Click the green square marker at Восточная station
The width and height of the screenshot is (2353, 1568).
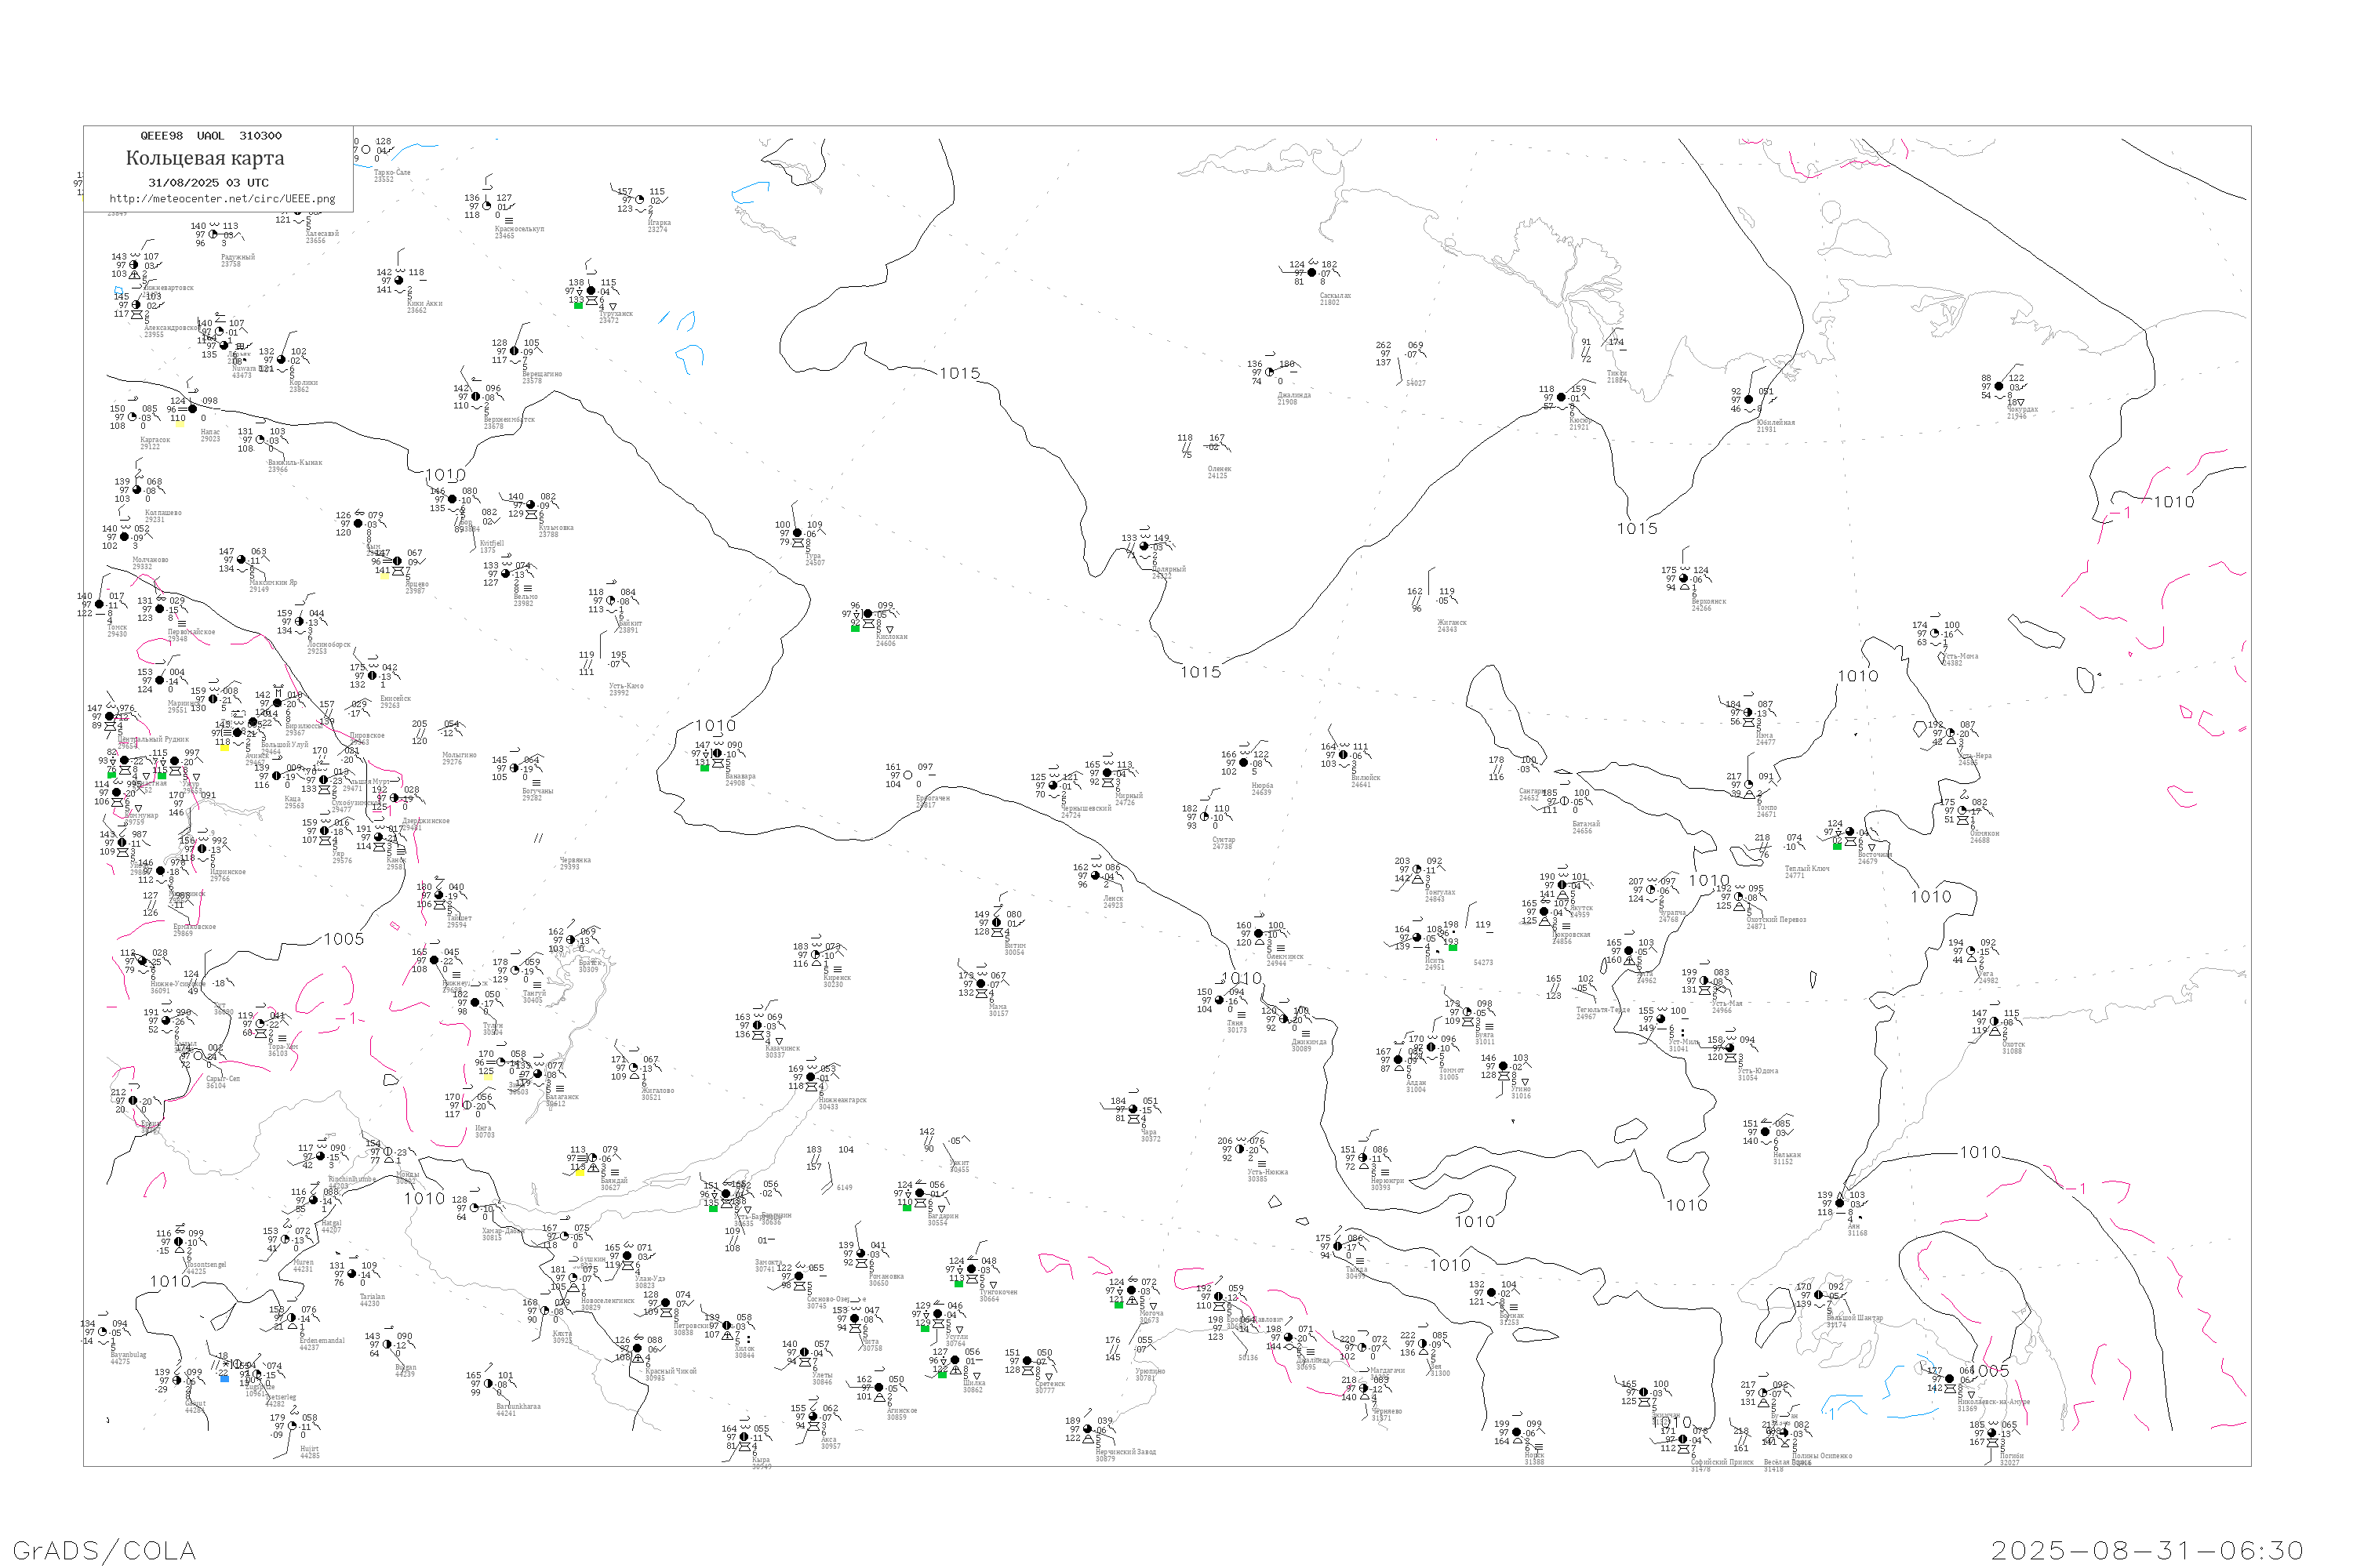(x=1837, y=846)
